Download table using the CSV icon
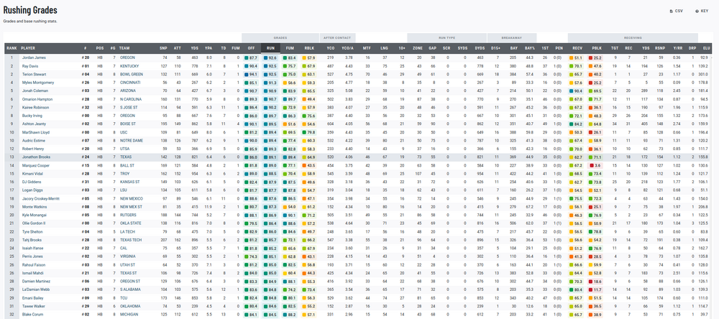This screenshot has width=719, height=319. pos(675,11)
